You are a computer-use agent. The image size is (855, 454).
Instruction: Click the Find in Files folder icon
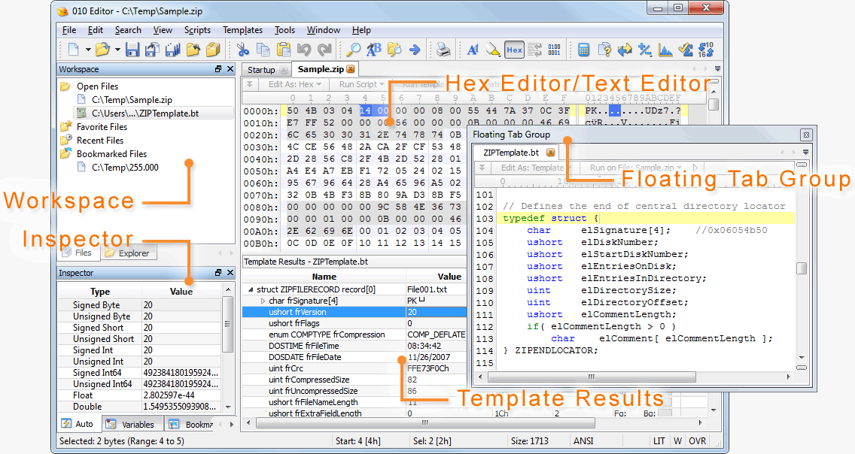(x=394, y=50)
